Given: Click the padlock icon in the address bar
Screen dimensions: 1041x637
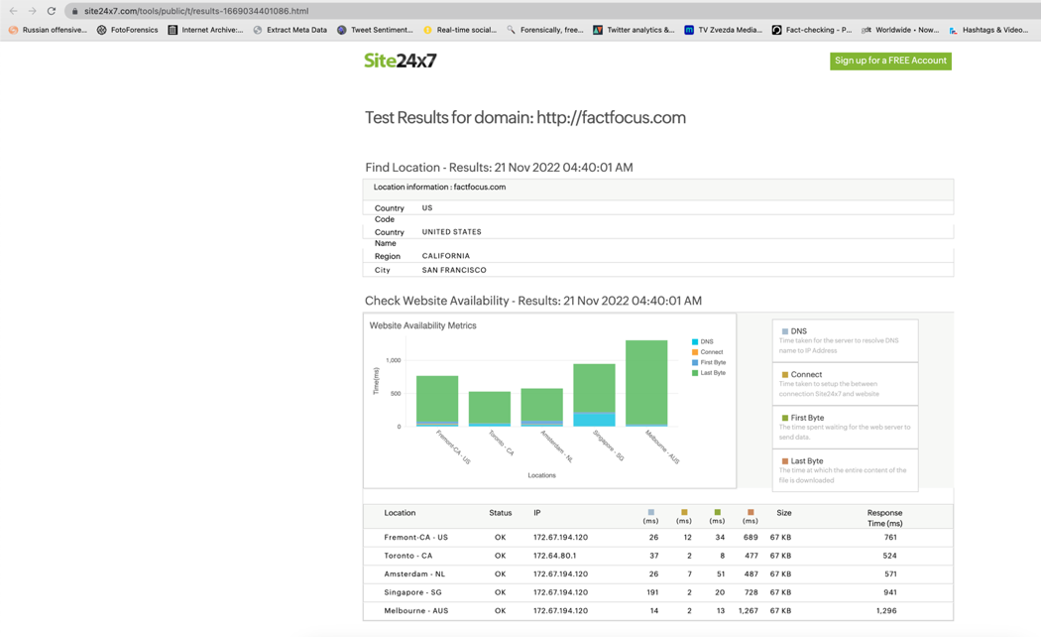Looking at the screenshot, I should (x=75, y=11).
